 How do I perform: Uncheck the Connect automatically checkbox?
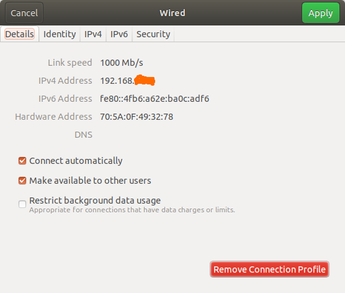pos(22,161)
